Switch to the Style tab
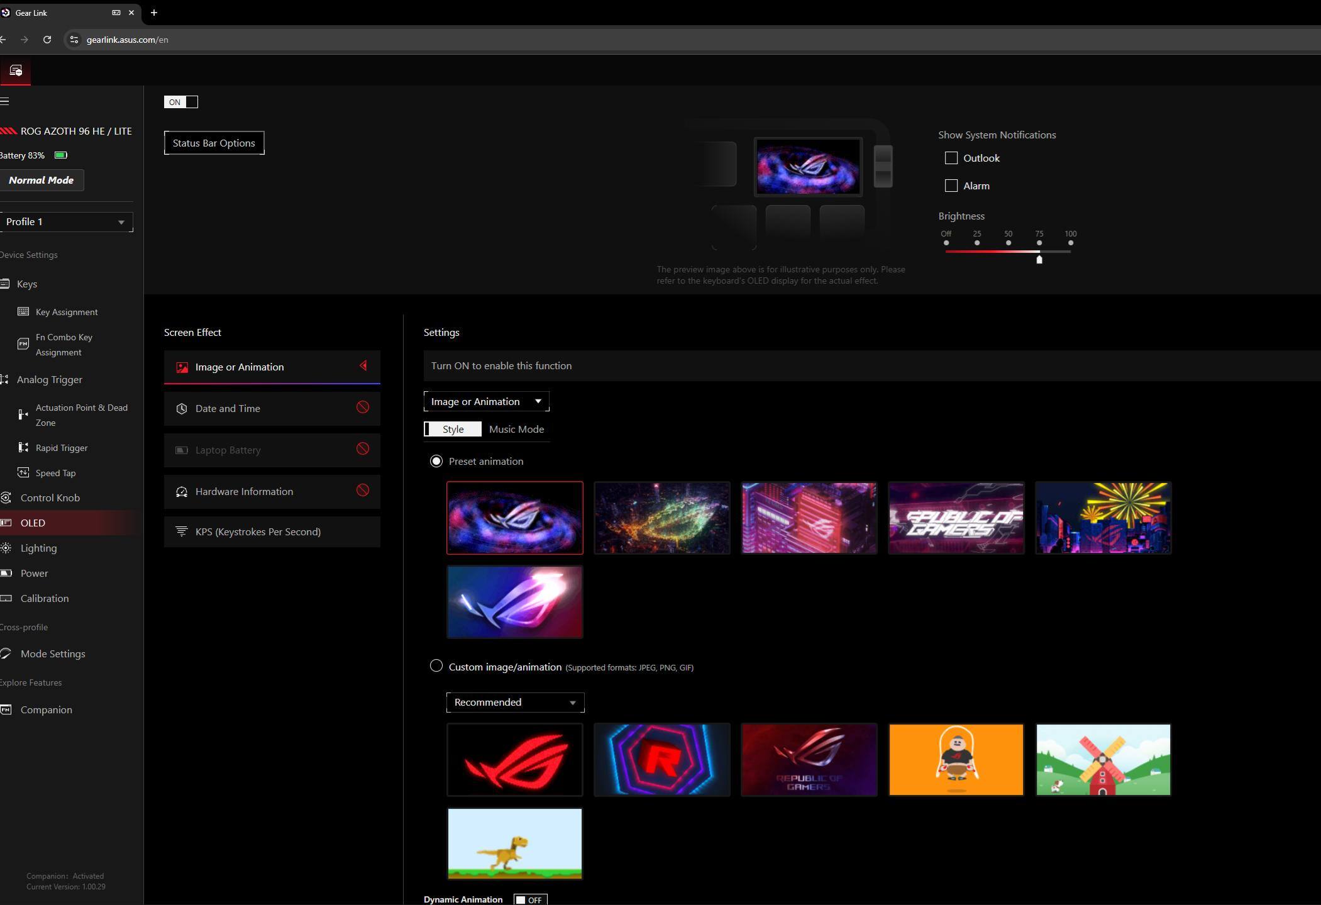 pos(453,429)
